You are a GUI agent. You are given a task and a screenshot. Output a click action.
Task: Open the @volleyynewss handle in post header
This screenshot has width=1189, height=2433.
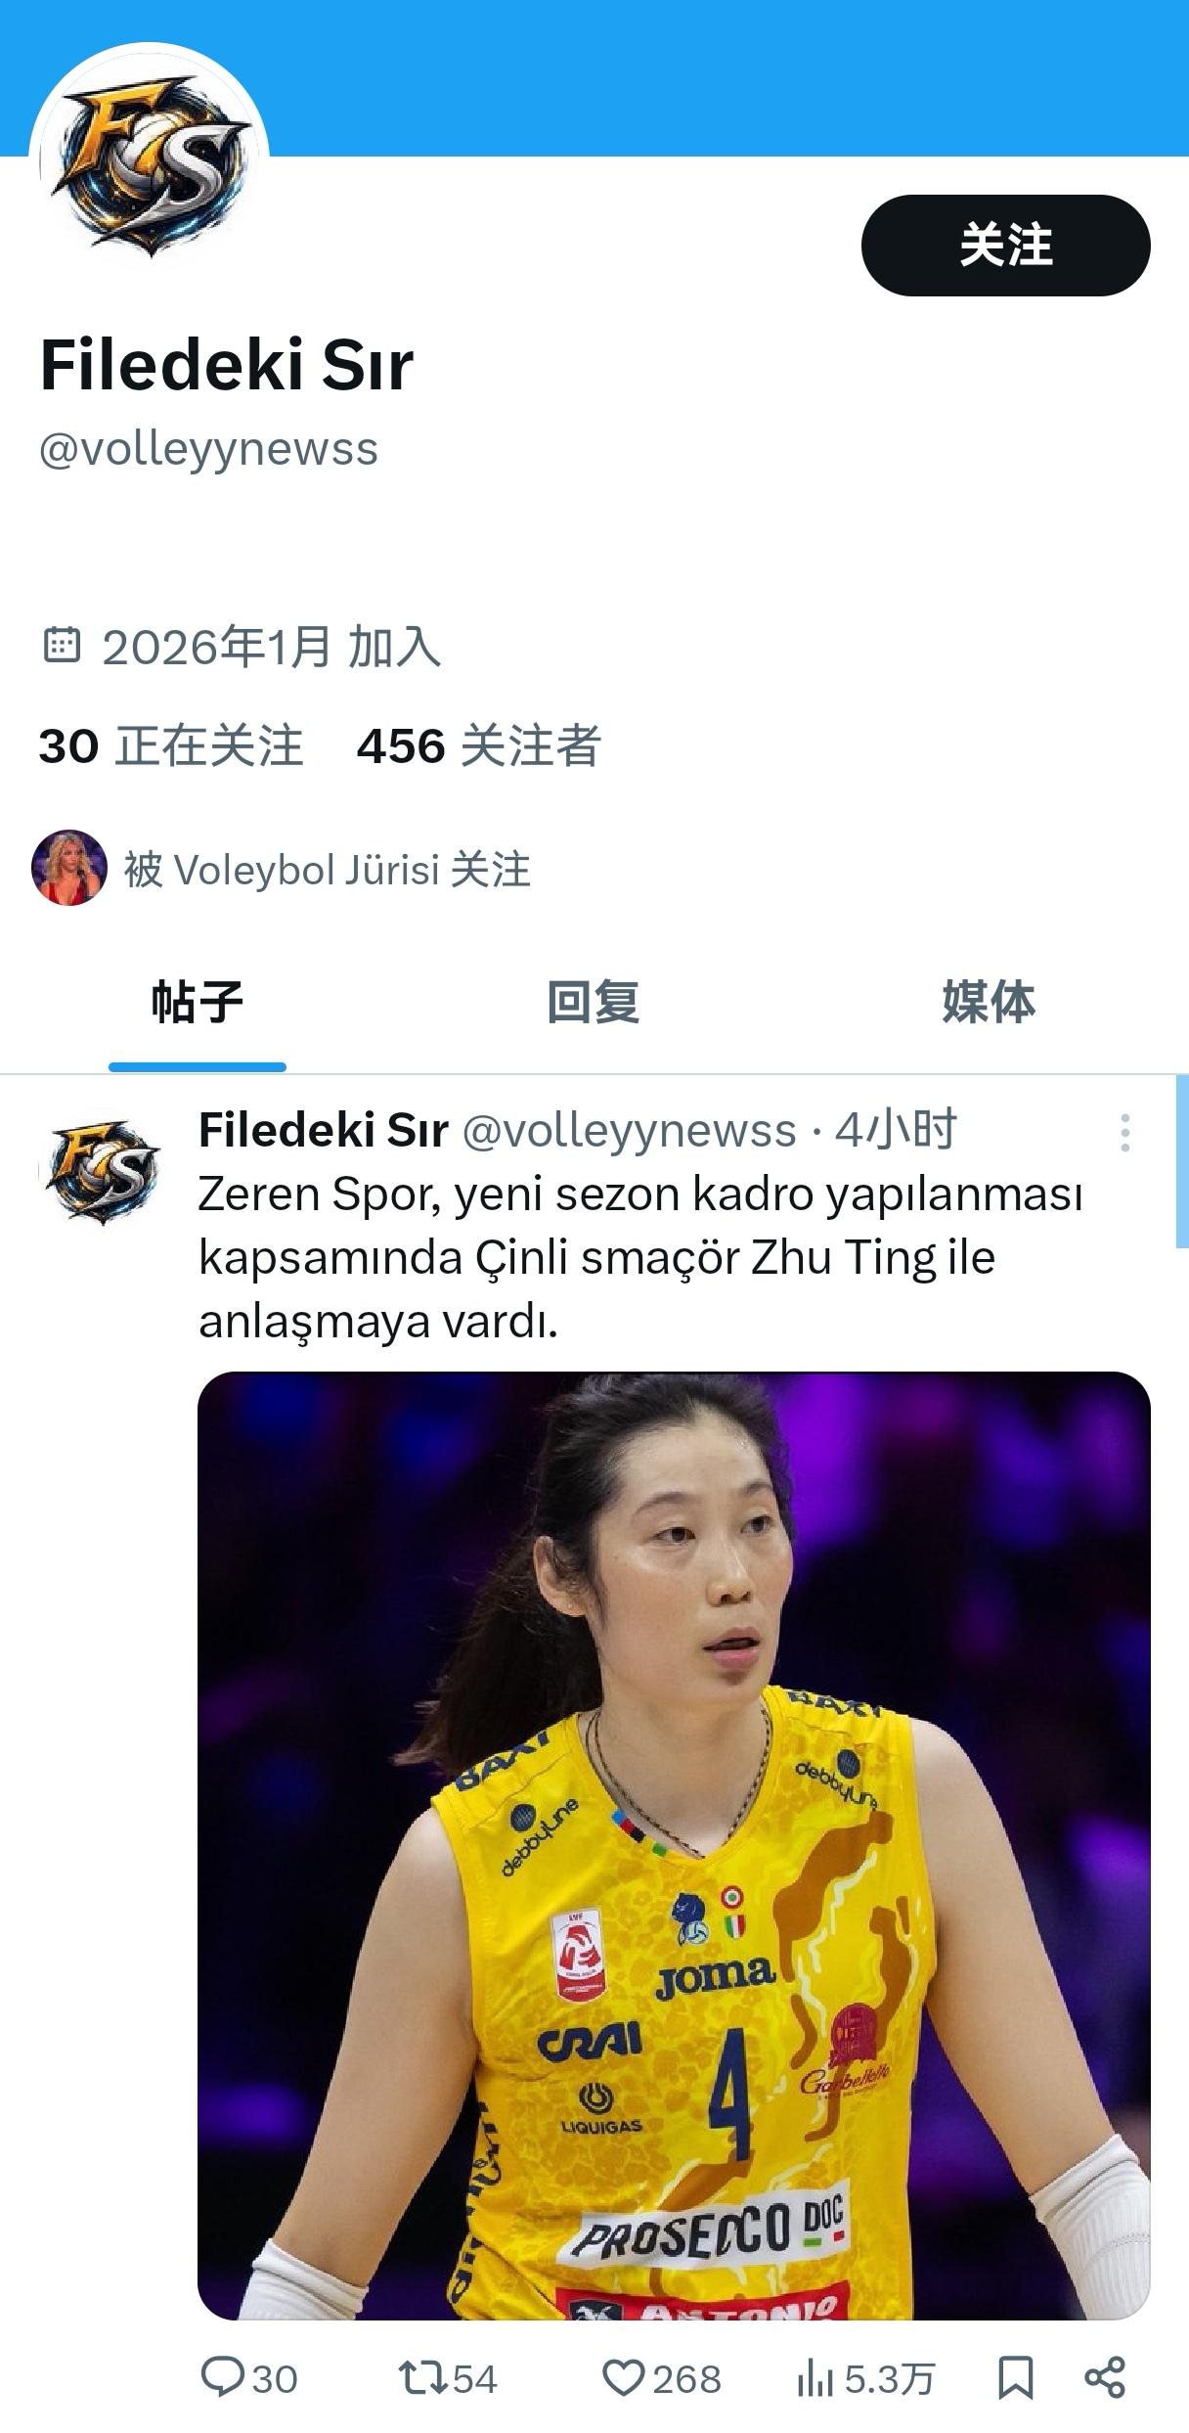pos(629,1130)
